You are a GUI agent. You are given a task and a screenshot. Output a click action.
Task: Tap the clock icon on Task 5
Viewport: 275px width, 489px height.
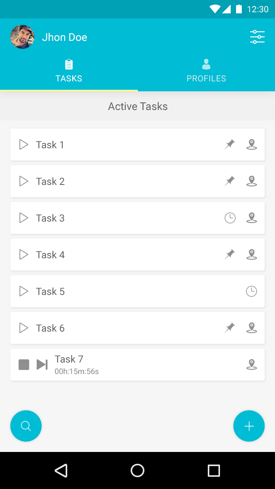click(x=251, y=291)
